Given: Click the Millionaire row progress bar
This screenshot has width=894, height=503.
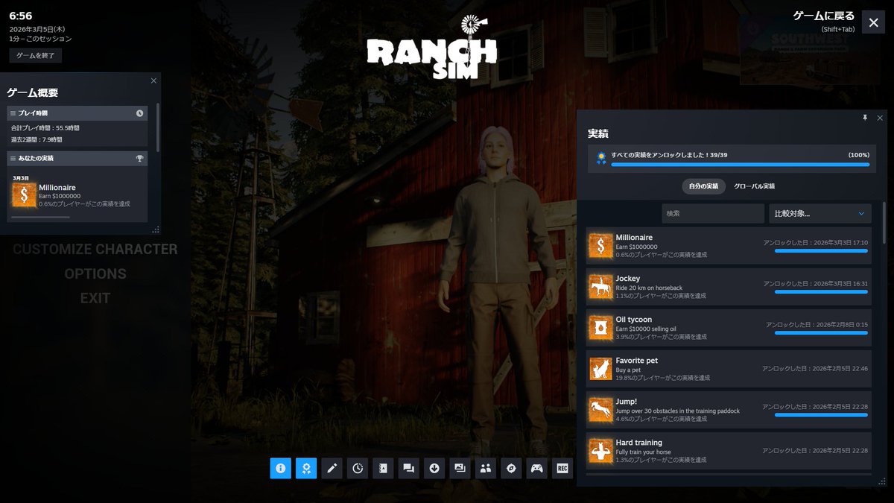Looking at the screenshot, I should coord(821,251).
